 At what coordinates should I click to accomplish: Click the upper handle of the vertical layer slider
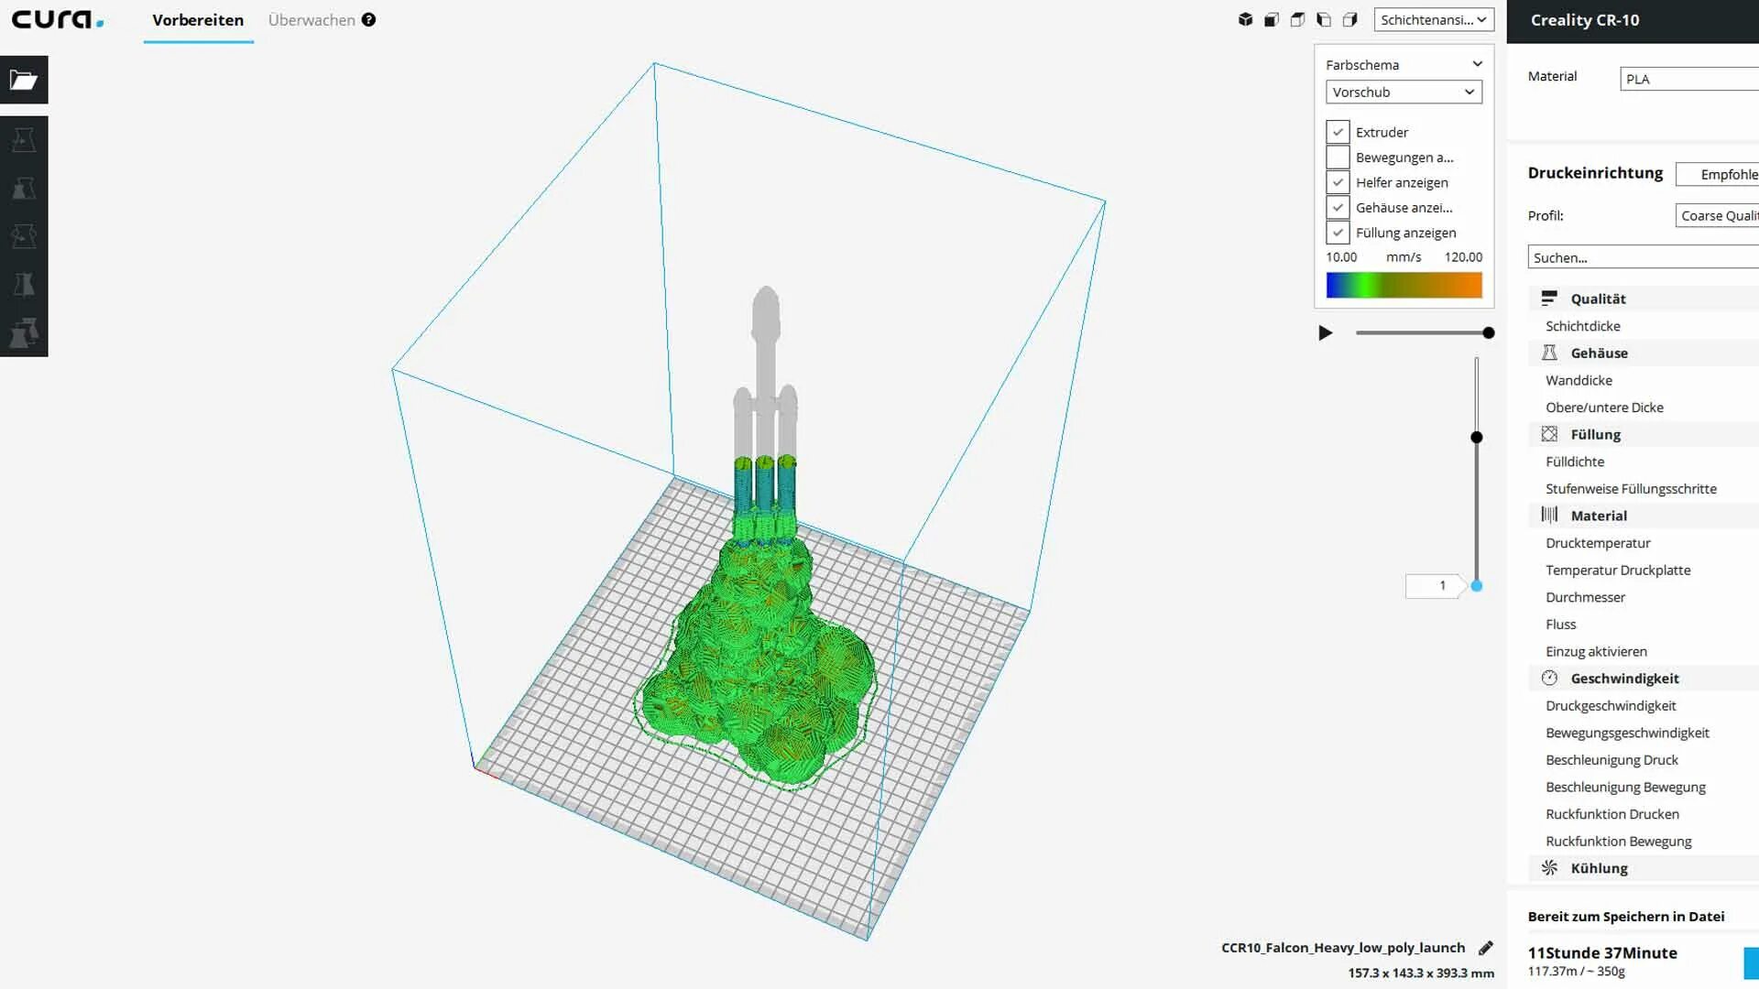(1476, 438)
